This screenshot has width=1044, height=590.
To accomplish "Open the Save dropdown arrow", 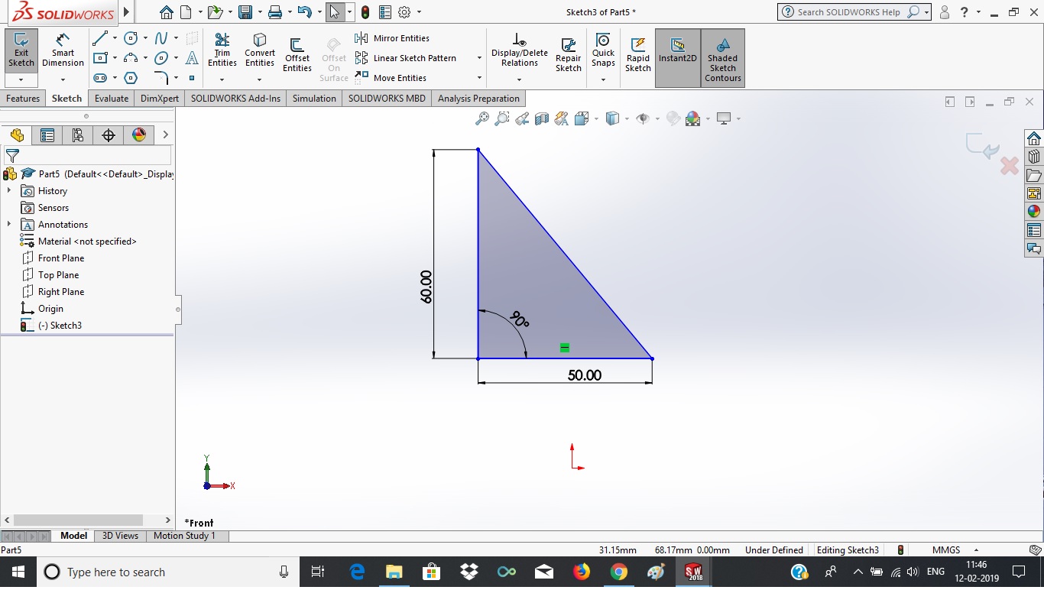I will tap(259, 12).
